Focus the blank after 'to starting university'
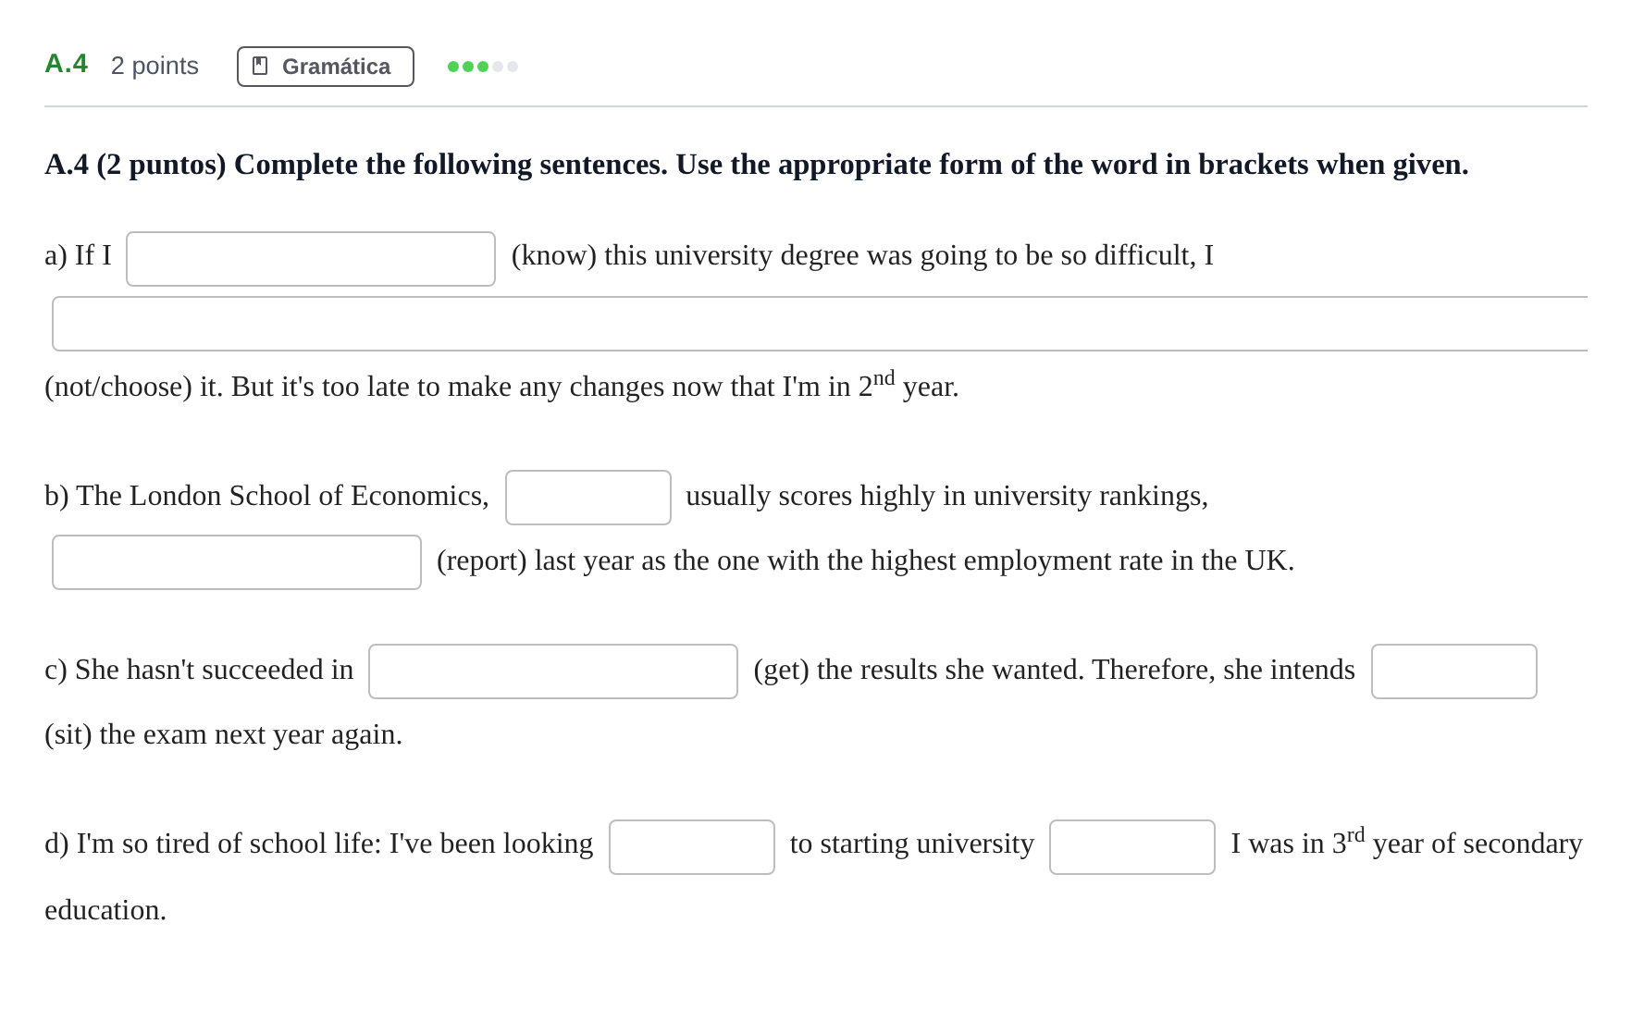The image size is (1632, 1010). [x=1132, y=847]
